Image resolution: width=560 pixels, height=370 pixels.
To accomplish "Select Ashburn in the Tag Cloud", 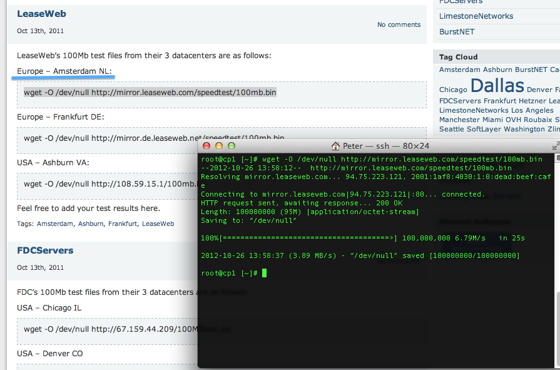I will click(497, 69).
